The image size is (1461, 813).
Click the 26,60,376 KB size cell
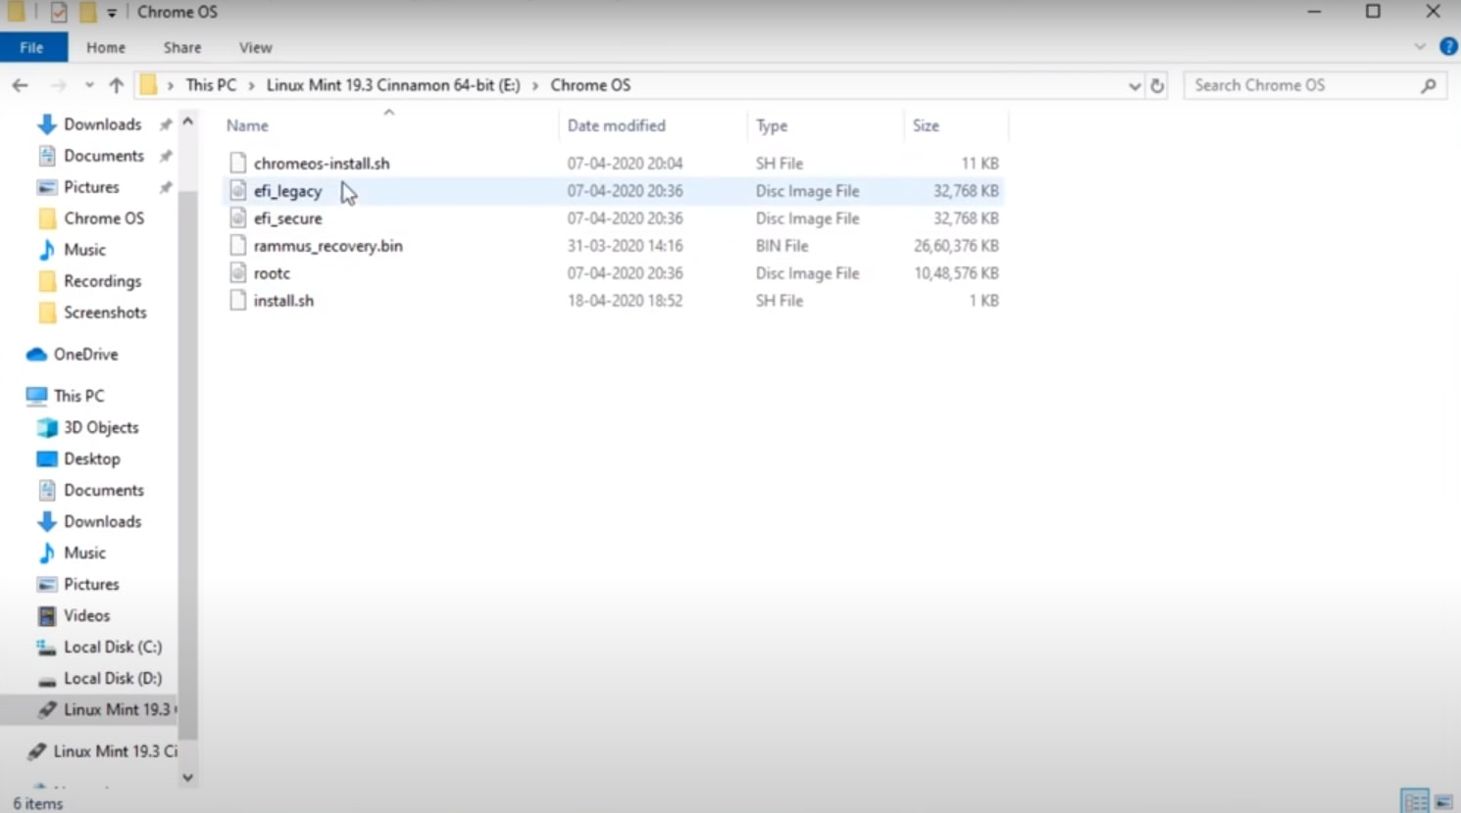tap(956, 246)
